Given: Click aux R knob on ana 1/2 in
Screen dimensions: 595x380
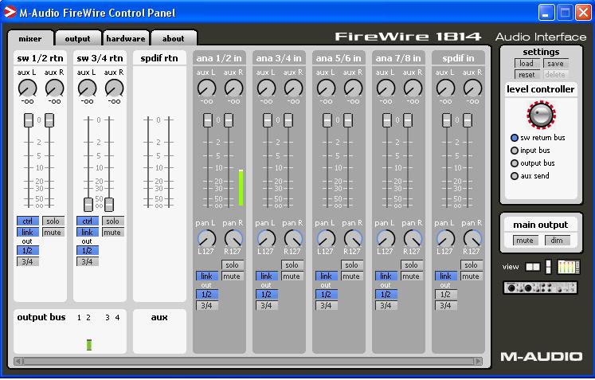Looking at the screenshot, I should (x=233, y=88).
